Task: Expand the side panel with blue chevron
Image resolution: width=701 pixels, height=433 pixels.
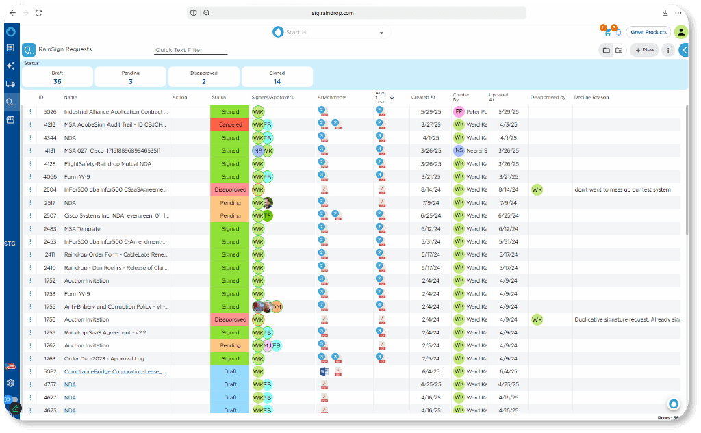Action: [x=683, y=50]
